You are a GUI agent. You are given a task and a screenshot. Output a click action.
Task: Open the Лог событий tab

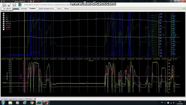[7, 8]
